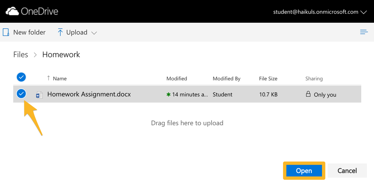Sort by the File Size column
Viewport: 374px width, 181px height.
268,79
